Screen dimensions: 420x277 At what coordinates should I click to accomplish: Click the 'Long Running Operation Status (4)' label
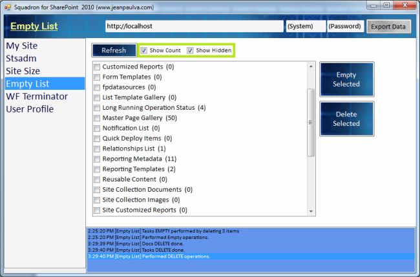[x=154, y=108]
